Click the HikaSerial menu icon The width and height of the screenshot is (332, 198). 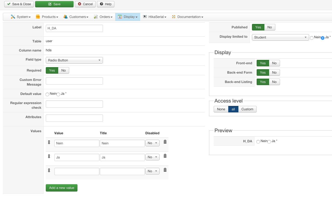pyautogui.click(x=145, y=17)
